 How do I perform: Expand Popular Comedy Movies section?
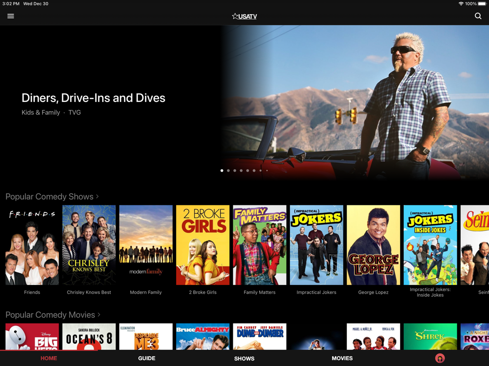click(x=53, y=315)
